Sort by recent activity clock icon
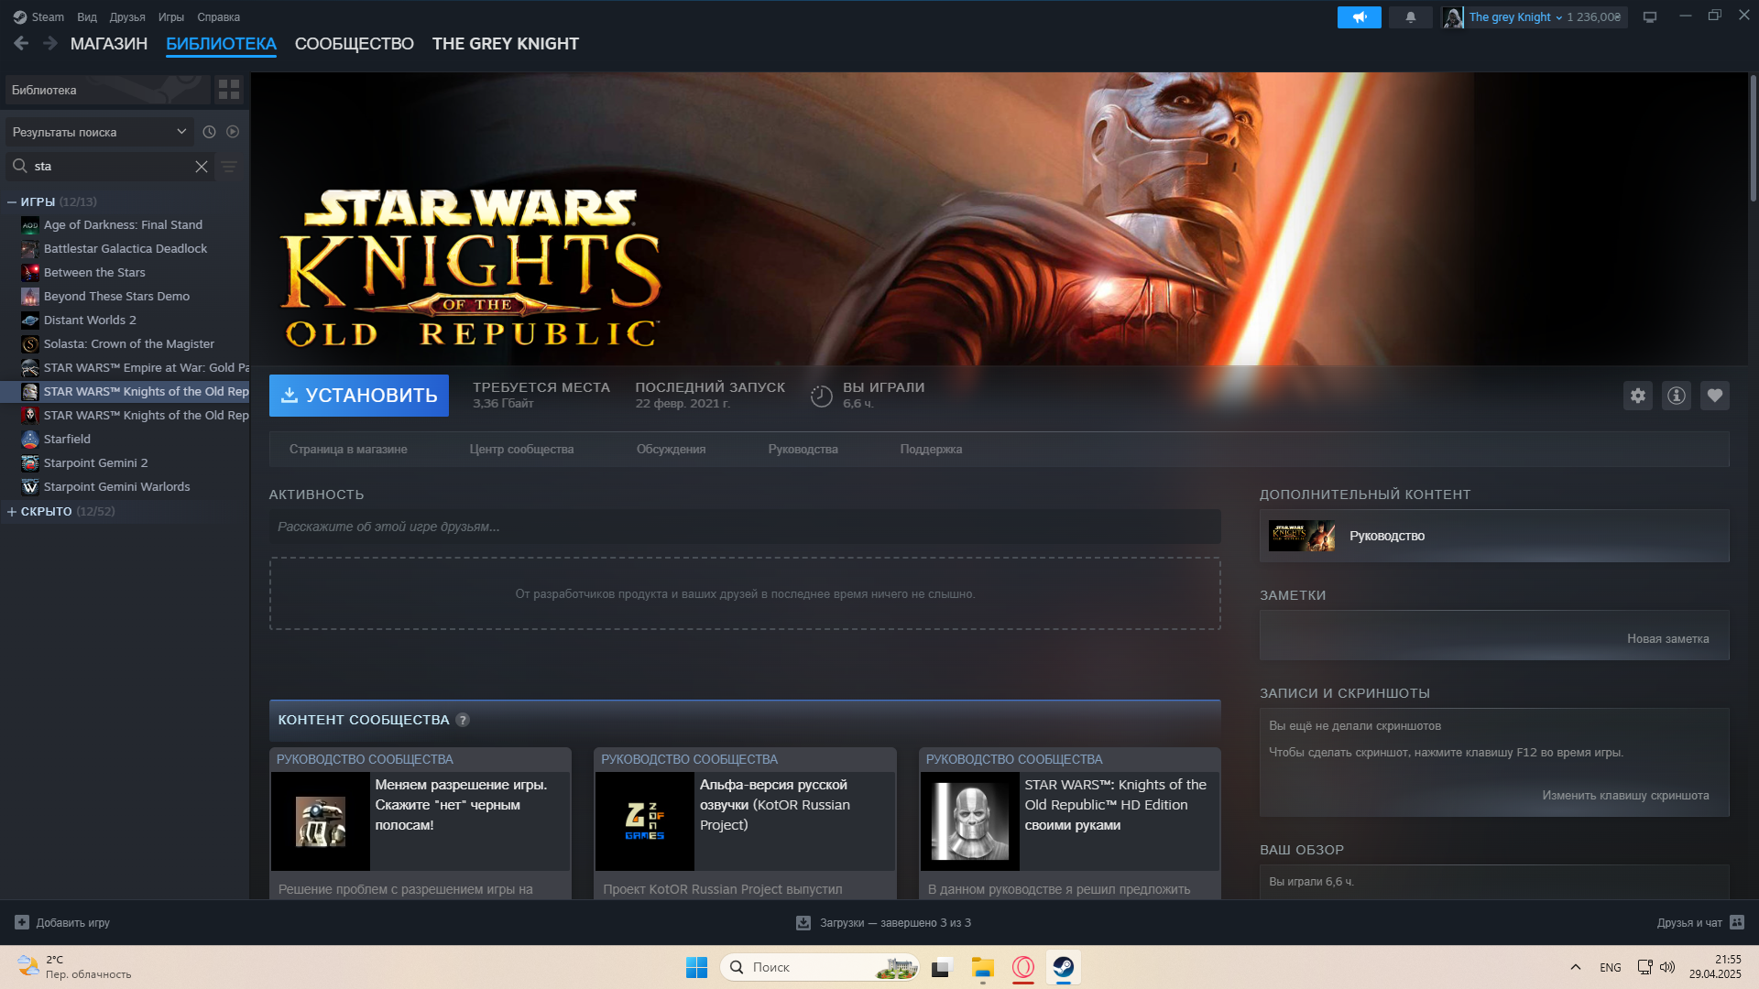This screenshot has height=989, width=1759. point(209,132)
